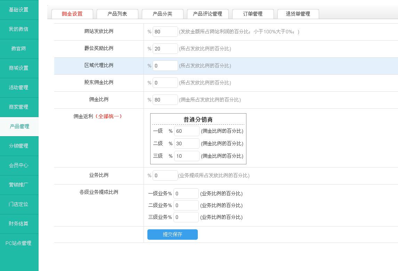Open 会员中心 sidebar menu
398x271 pixels.
tap(19, 165)
